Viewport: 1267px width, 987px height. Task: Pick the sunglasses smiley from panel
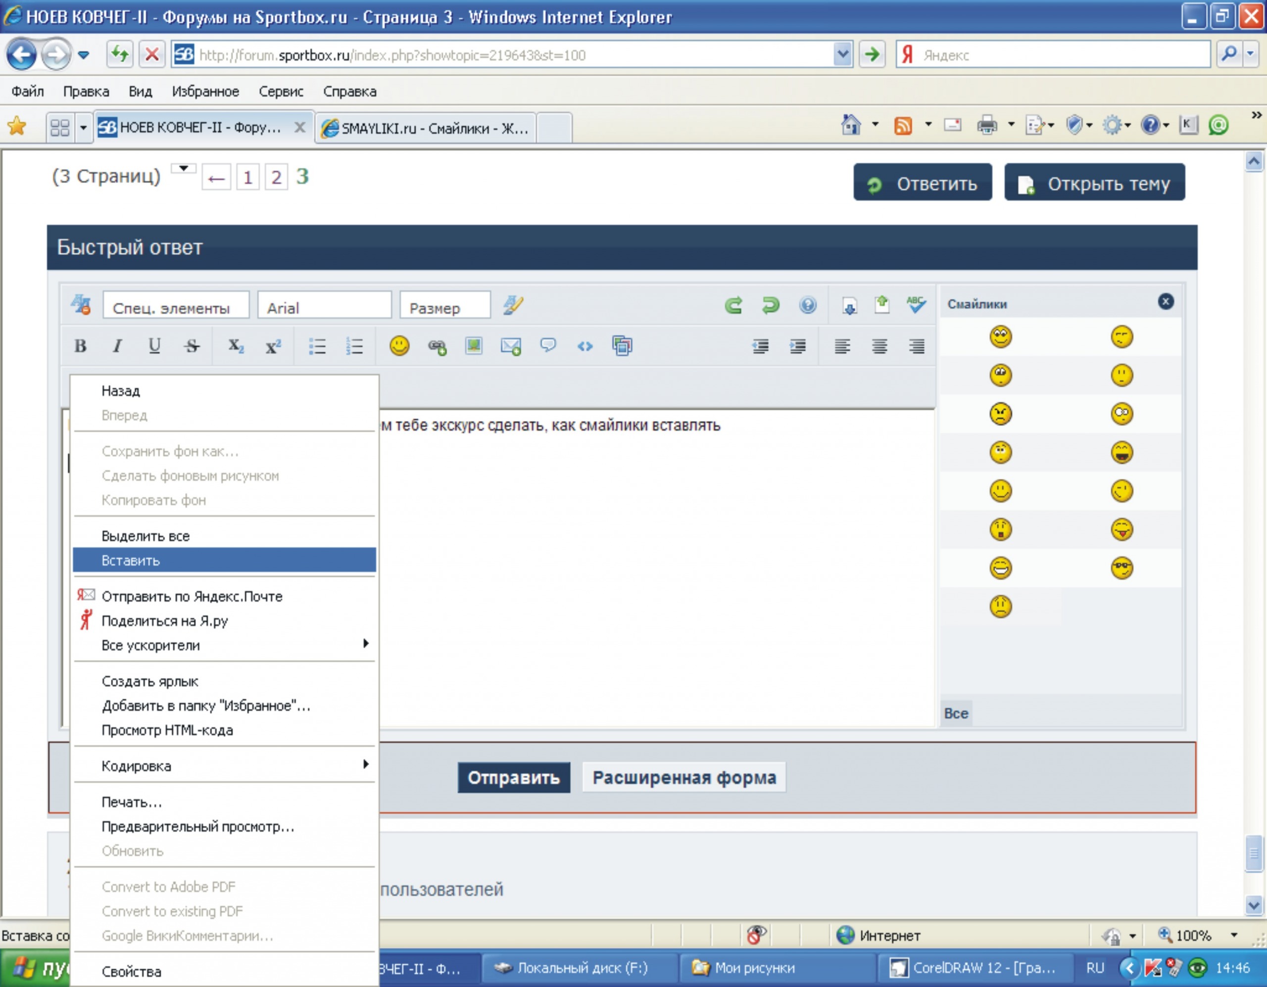point(1121,568)
